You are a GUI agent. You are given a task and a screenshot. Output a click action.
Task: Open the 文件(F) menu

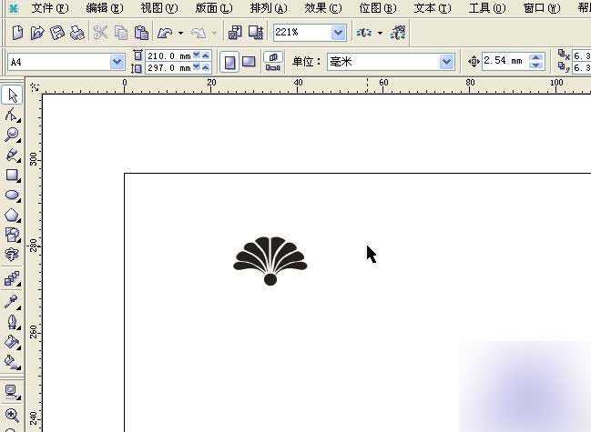(x=50, y=8)
